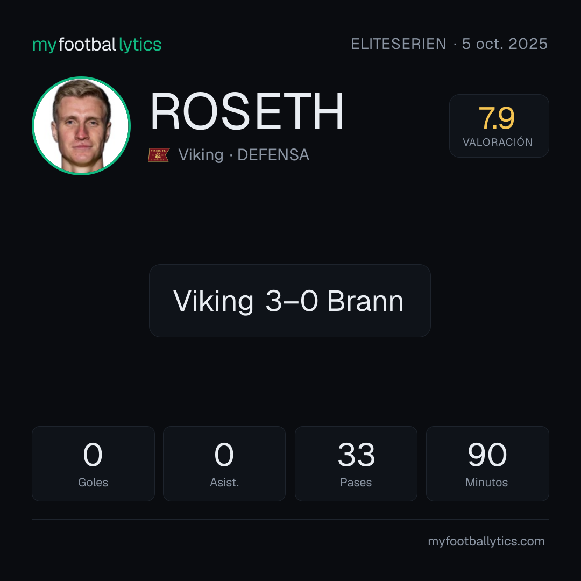Click the ELITESERIEN competition label
Image resolution: width=581 pixels, height=581 pixels.
(x=399, y=44)
